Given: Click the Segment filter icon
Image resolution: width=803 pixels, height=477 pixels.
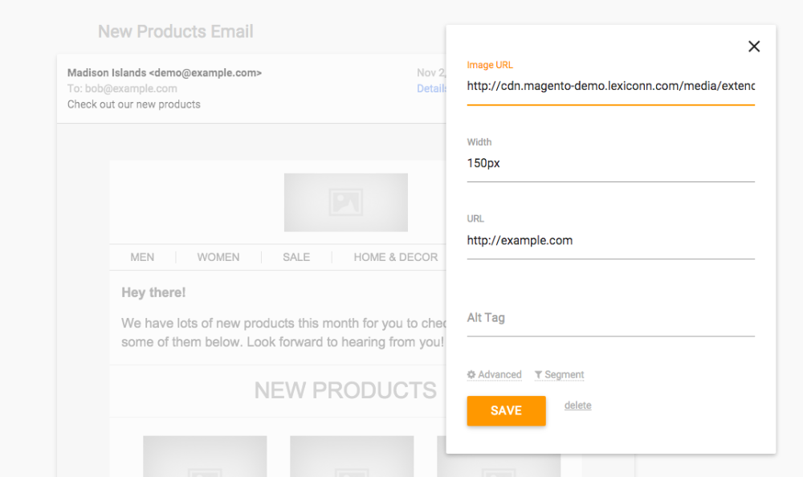Looking at the screenshot, I should click(x=538, y=375).
